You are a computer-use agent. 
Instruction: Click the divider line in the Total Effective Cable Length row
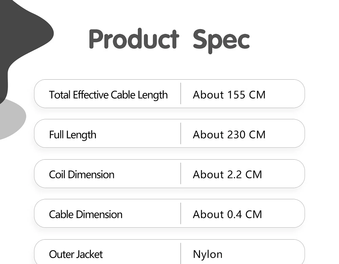[x=181, y=94]
